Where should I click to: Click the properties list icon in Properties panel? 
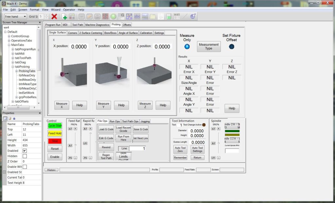(5, 118)
